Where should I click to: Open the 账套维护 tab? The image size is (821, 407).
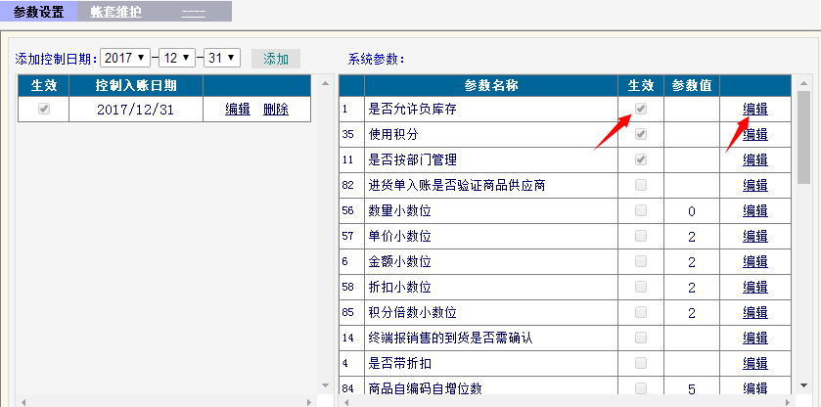point(115,12)
